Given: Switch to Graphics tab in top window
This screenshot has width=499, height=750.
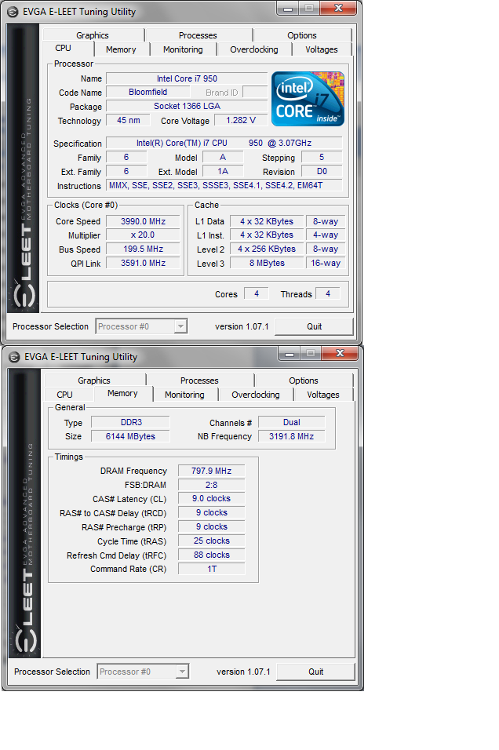Looking at the screenshot, I should pos(93,35).
